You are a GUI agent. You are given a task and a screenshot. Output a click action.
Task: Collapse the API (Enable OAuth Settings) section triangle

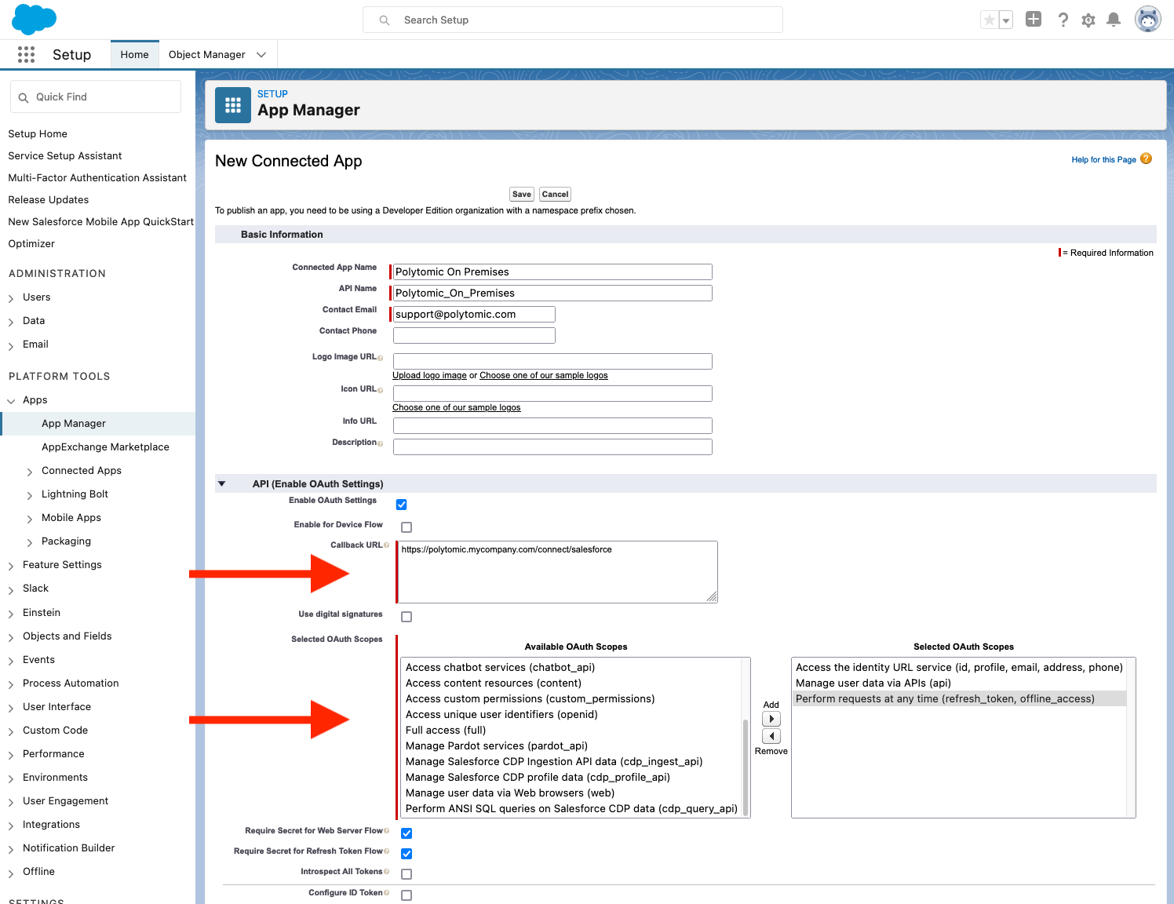pos(222,484)
